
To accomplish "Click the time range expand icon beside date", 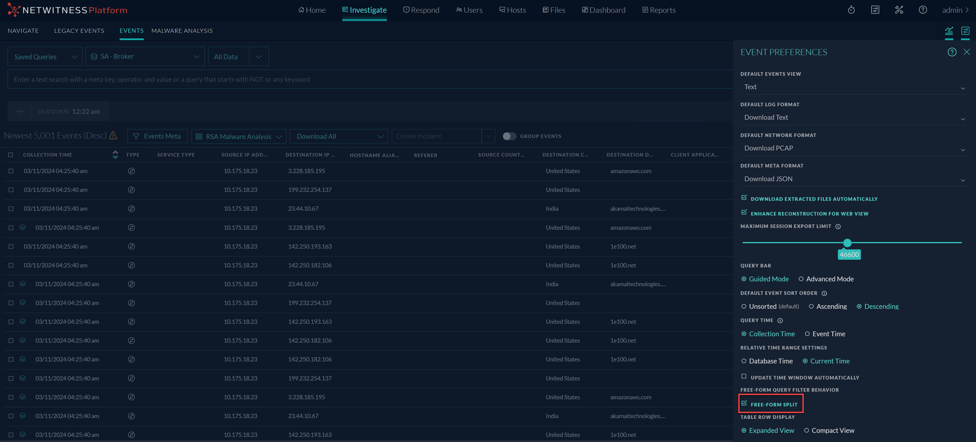I will (x=20, y=111).
